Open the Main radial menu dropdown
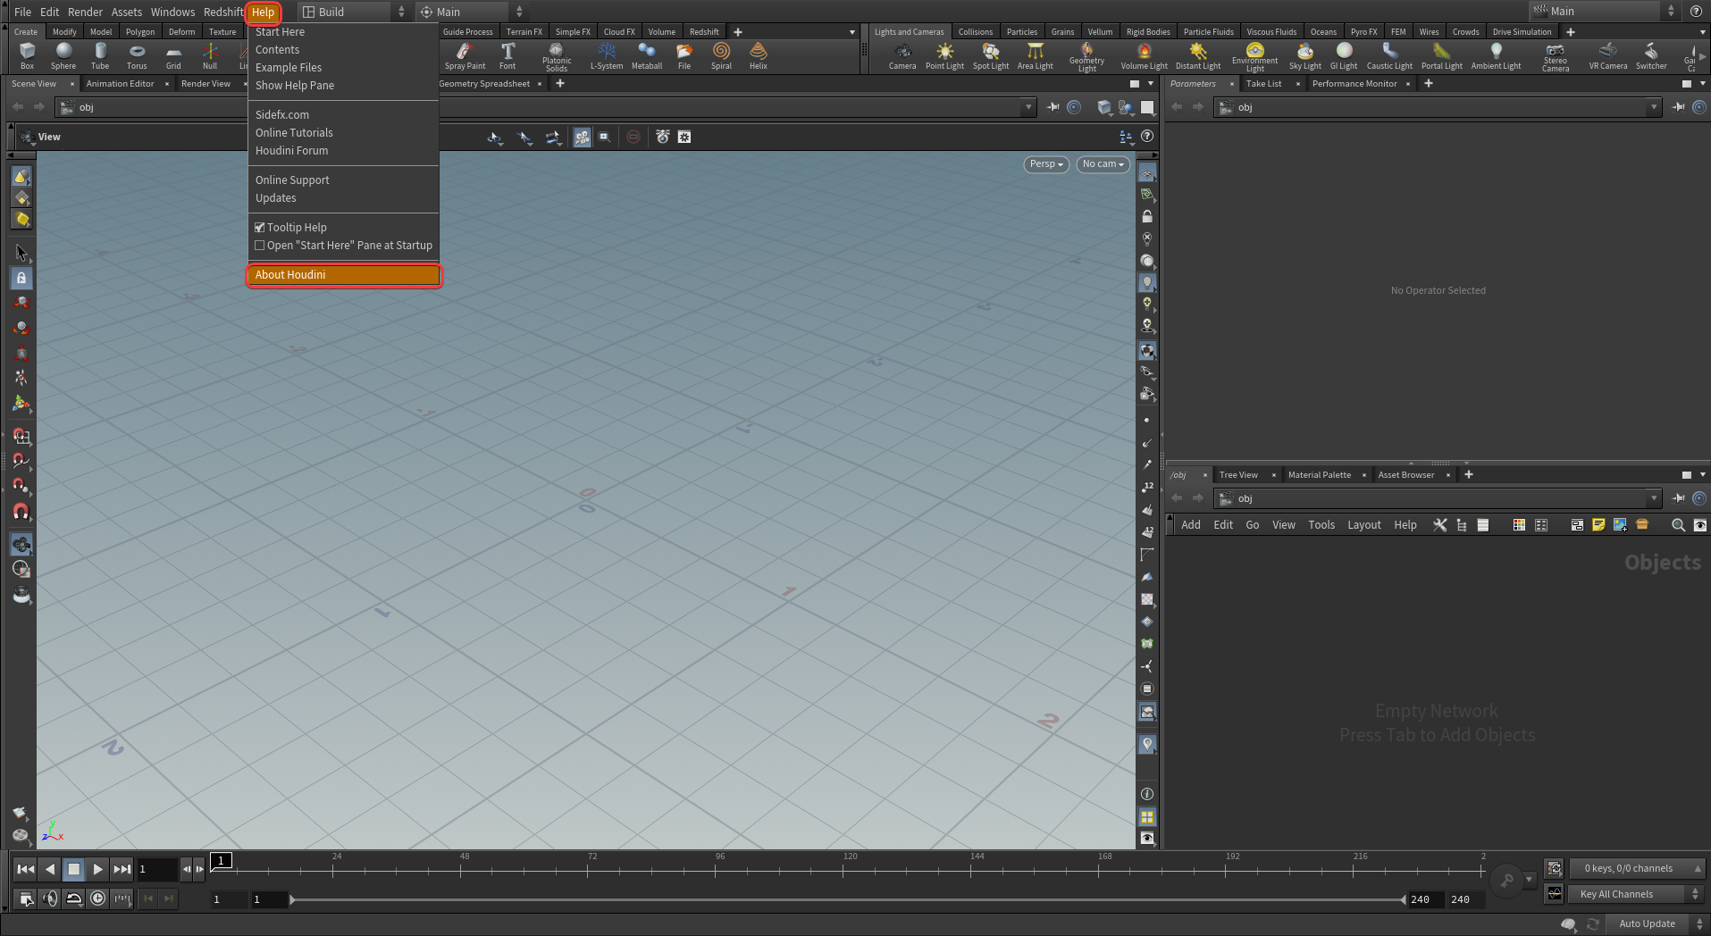Viewport: 1711px width, 936px height. click(472, 12)
